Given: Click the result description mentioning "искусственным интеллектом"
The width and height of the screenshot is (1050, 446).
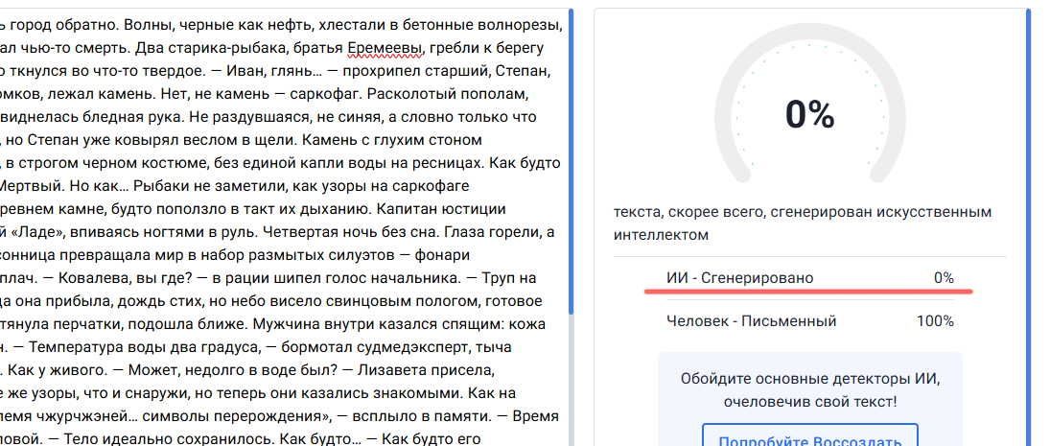Looking at the screenshot, I should [x=804, y=223].
